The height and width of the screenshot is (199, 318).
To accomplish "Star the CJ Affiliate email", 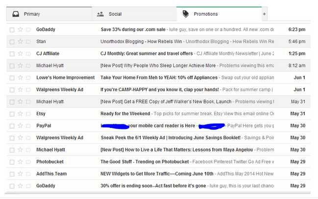I will [20, 53].
